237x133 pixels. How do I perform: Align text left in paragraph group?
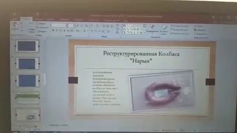pyautogui.click(x=92, y=31)
